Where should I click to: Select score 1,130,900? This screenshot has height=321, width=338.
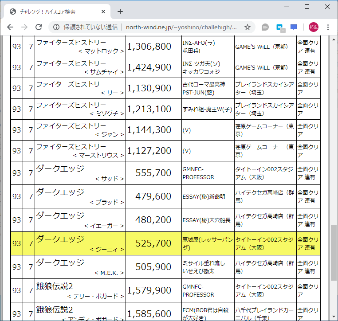point(149,88)
